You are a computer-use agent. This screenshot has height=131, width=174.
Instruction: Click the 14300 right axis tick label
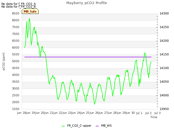[x=164, y=13]
